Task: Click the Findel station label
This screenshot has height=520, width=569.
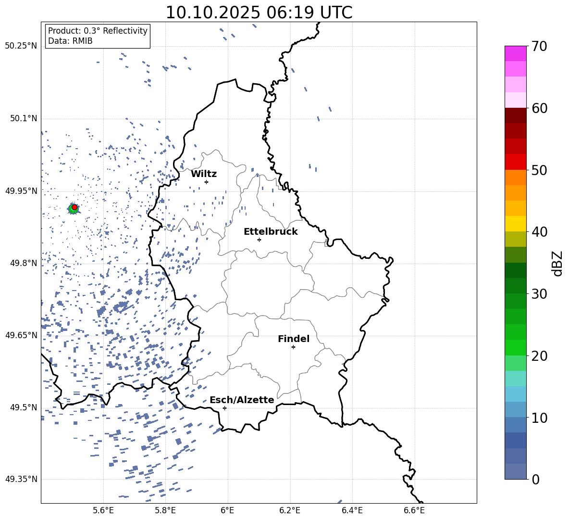Action: click(294, 339)
